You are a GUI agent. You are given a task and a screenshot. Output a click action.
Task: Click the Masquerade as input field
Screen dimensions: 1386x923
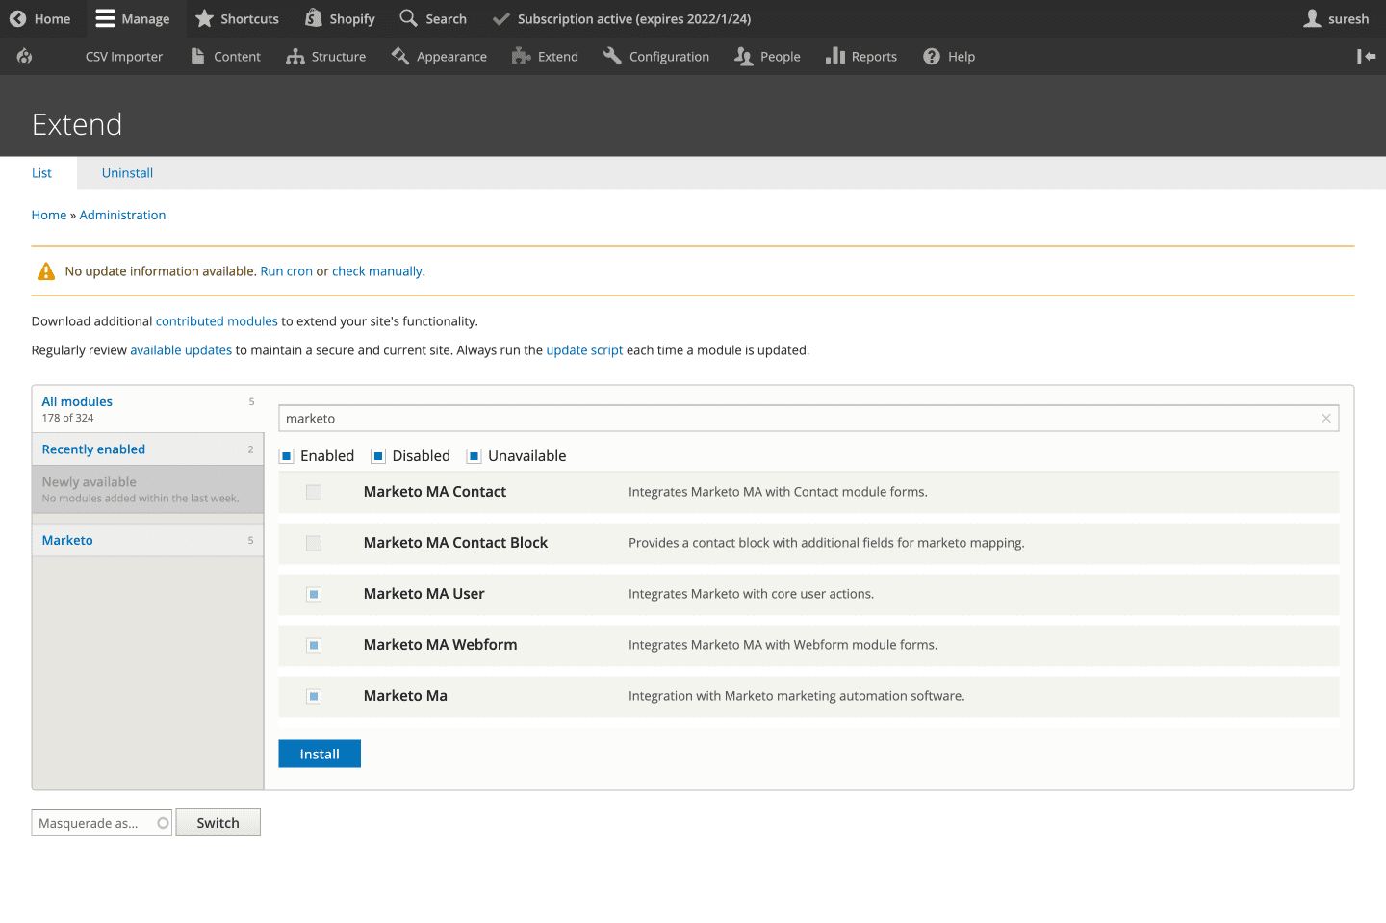click(x=94, y=823)
